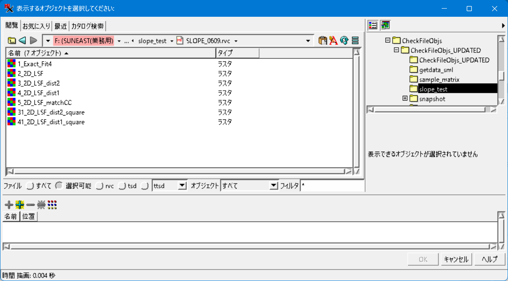
Task: Click the ヘルプ button
Action: click(489, 260)
